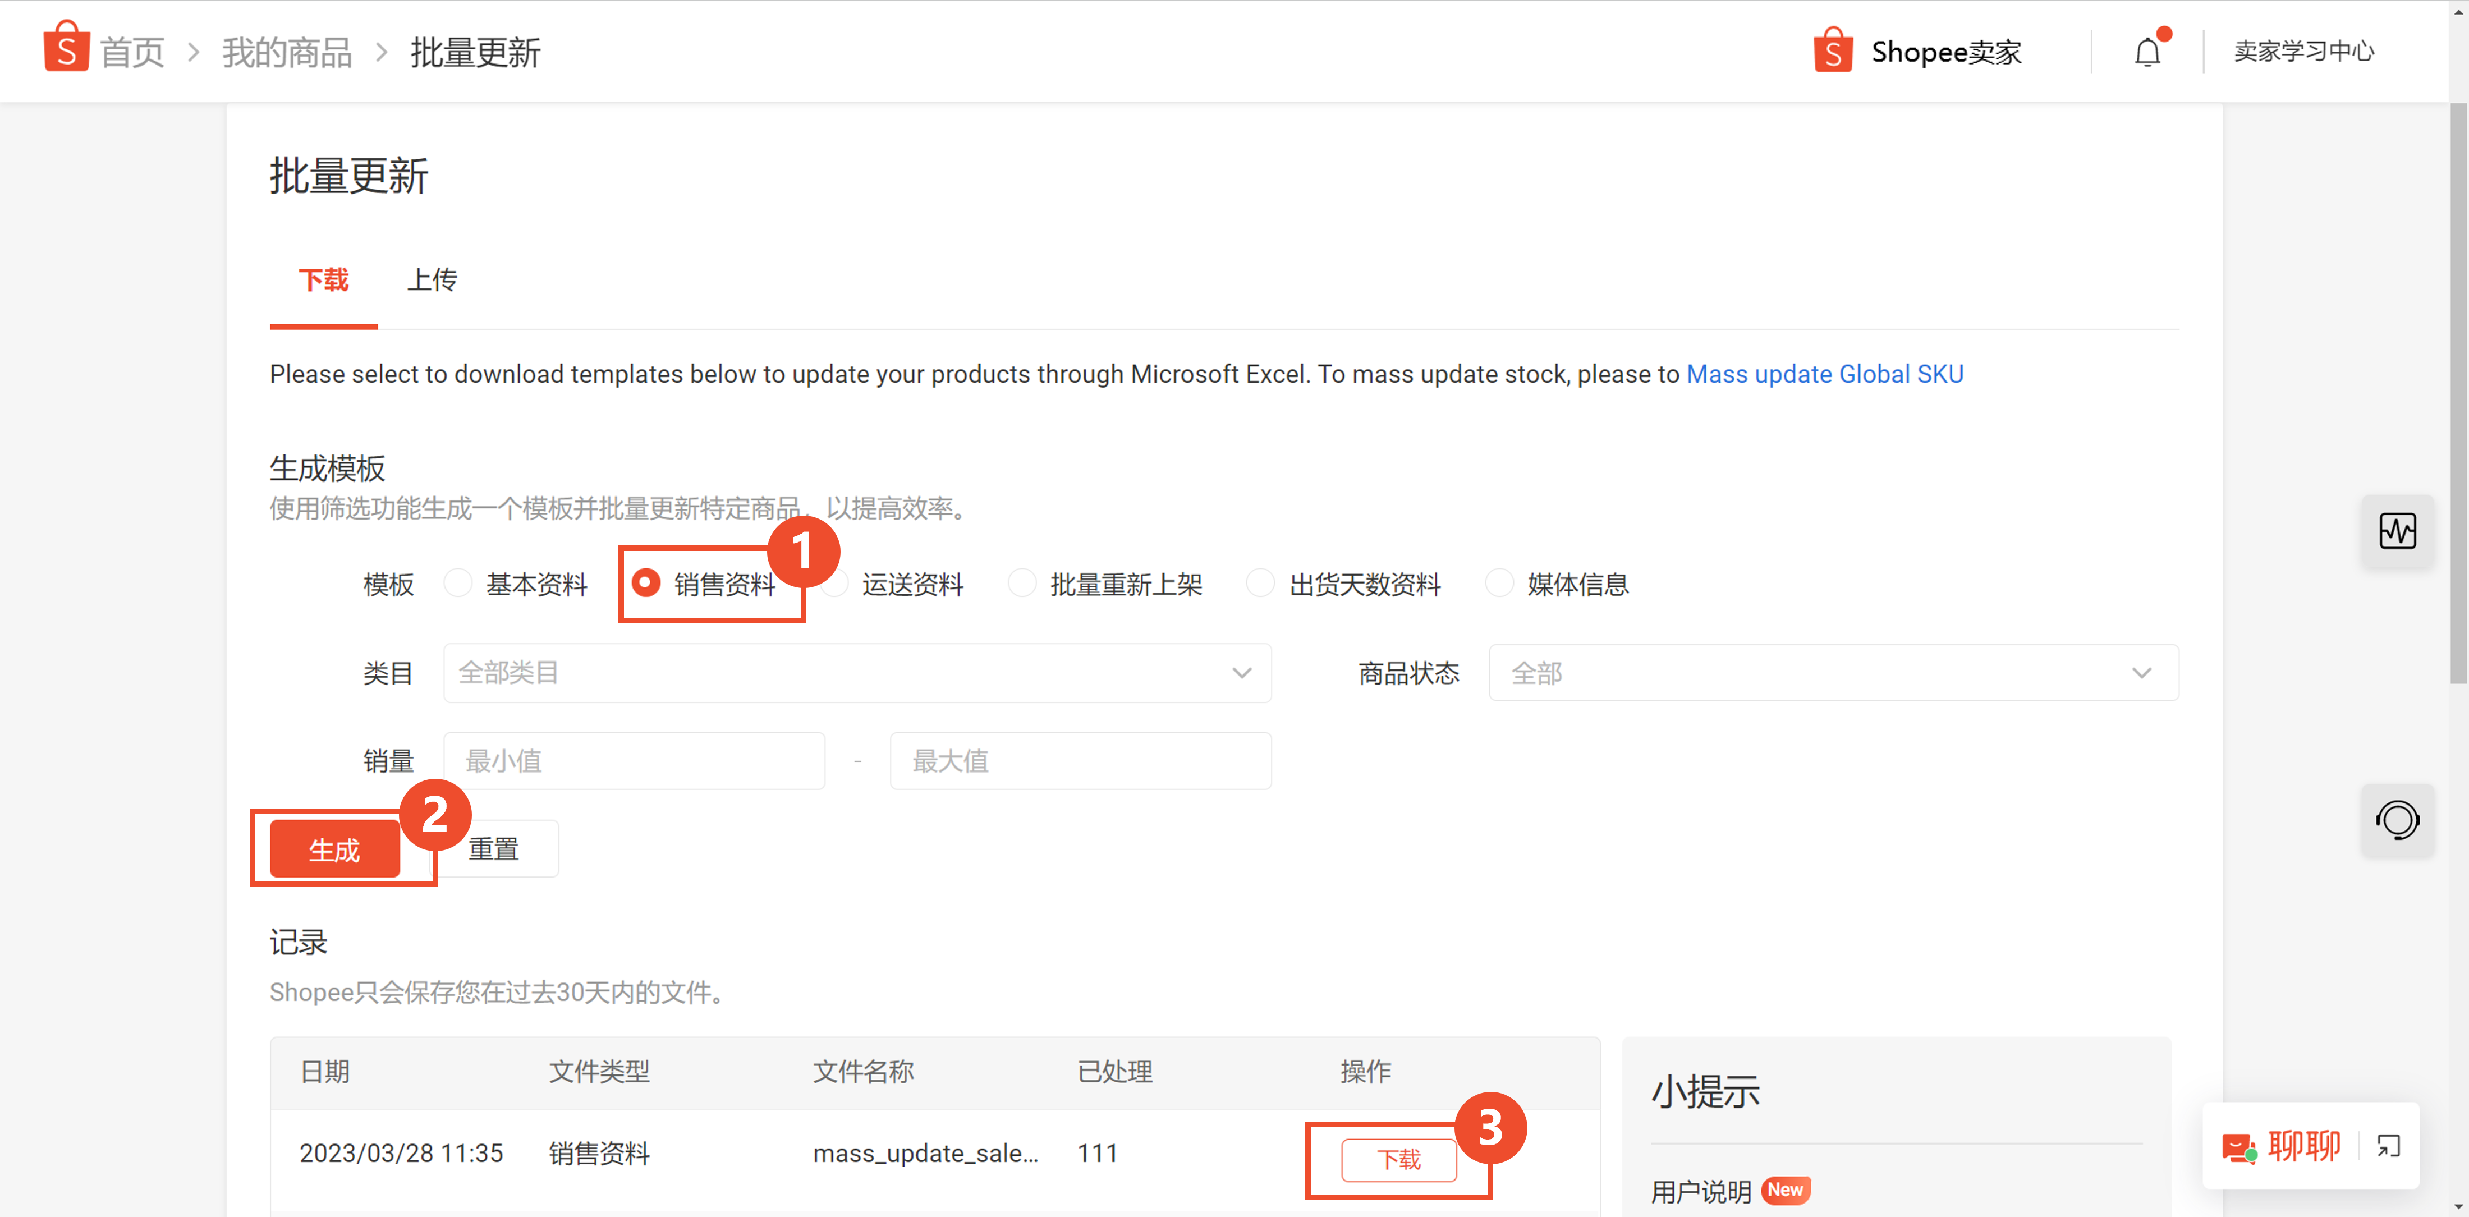This screenshot has width=2469, height=1217.
Task: Download the mass_update_sale file with 下载
Action: pyautogui.click(x=1398, y=1160)
